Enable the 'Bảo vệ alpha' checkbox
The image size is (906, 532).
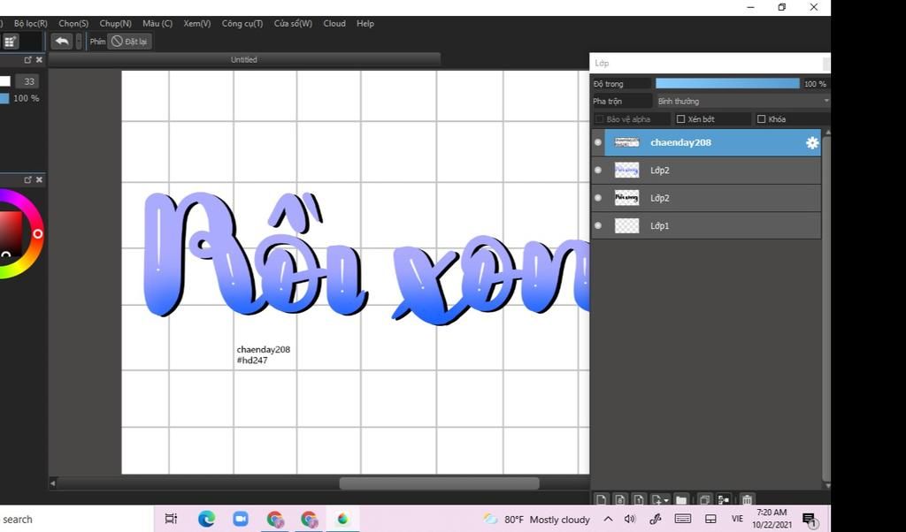599,119
